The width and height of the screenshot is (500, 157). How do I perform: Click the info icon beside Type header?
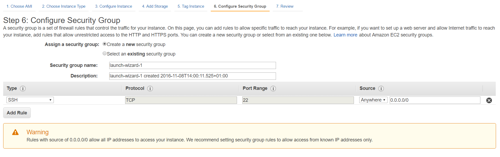[23, 89]
